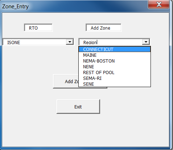173x150 pixels.
Task: Click the Exit button
Action: point(78,107)
